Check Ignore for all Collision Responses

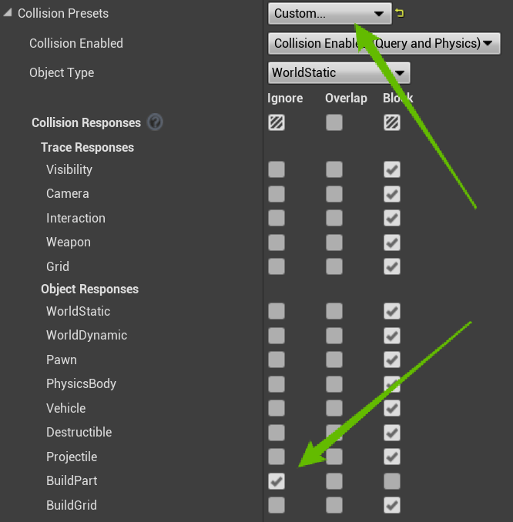[x=277, y=122]
